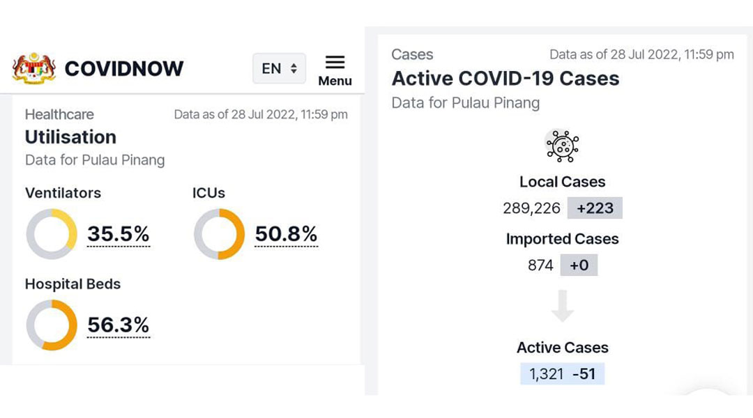Screen dimensions: 753x418
Task: Click the 35.5% ventilator utilisation value
Action: (x=118, y=234)
